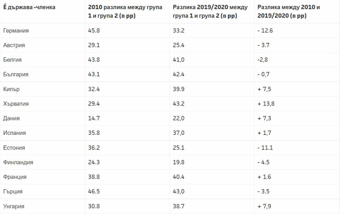Select the Германия row label
The height and width of the screenshot is (214, 340).
pyautogui.click(x=16, y=30)
